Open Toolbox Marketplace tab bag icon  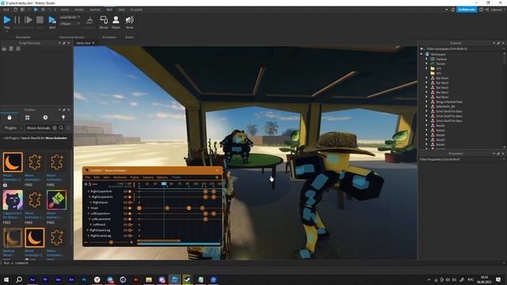pyautogui.click(x=10, y=117)
